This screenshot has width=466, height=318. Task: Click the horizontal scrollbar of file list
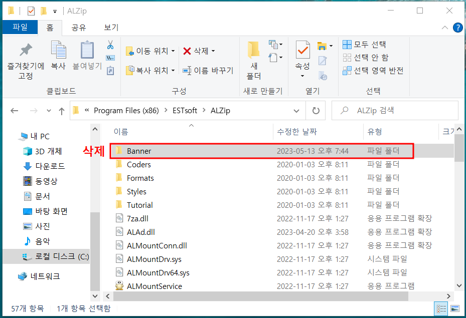pyautogui.click(x=261, y=296)
